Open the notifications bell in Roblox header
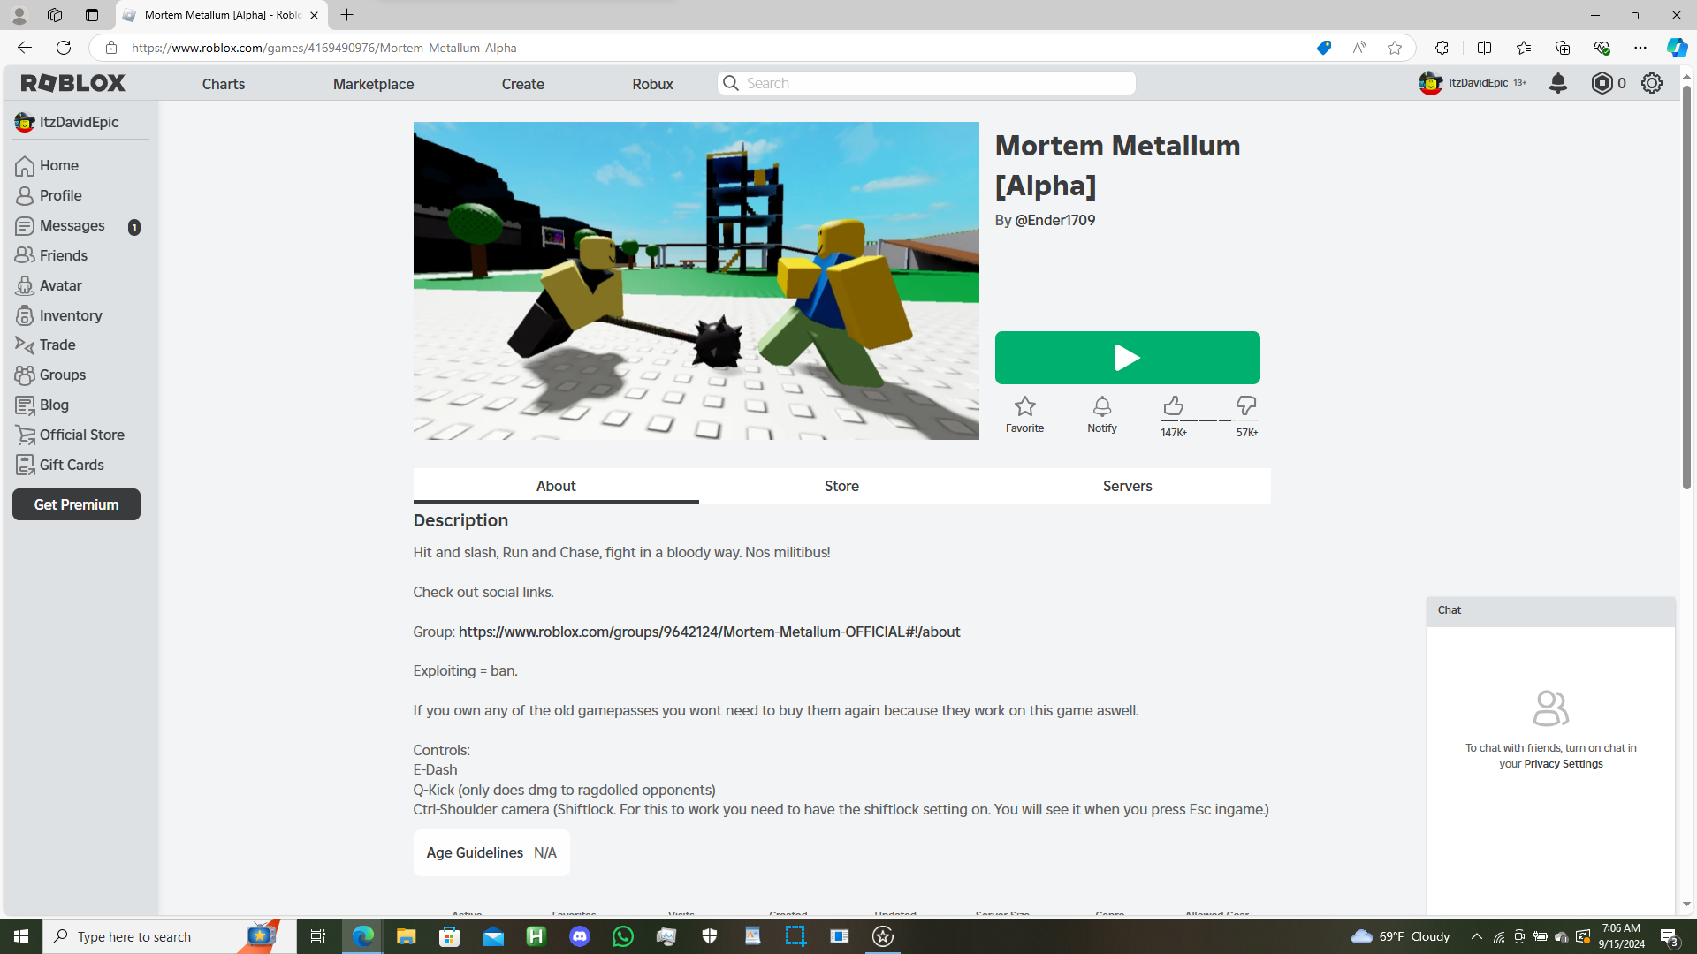Screen dimensions: 1697x954 coord(1558,83)
